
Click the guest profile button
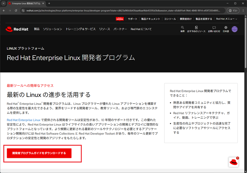(233, 10)
